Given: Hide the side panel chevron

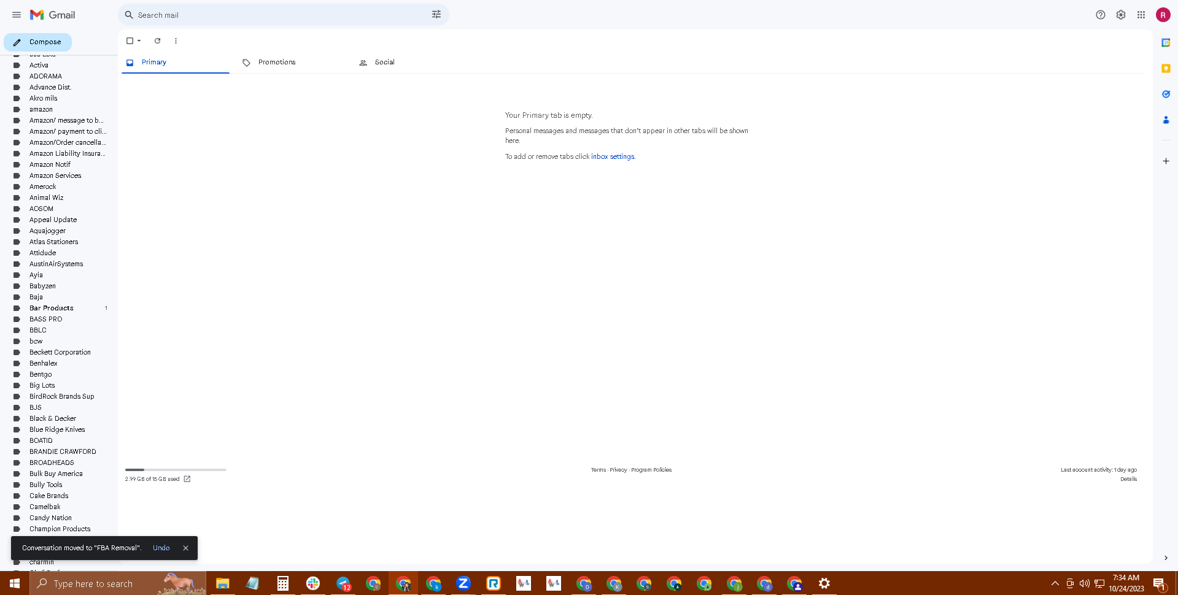Looking at the screenshot, I should tap(1166, 558).
